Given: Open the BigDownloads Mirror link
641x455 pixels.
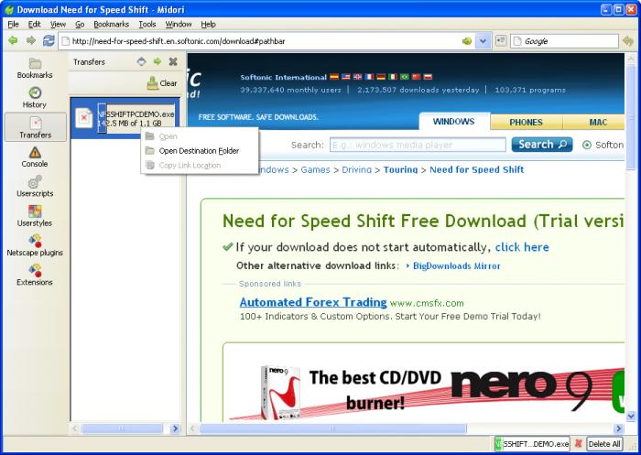Looking at the screenshot, I should (x=457, y=265).
